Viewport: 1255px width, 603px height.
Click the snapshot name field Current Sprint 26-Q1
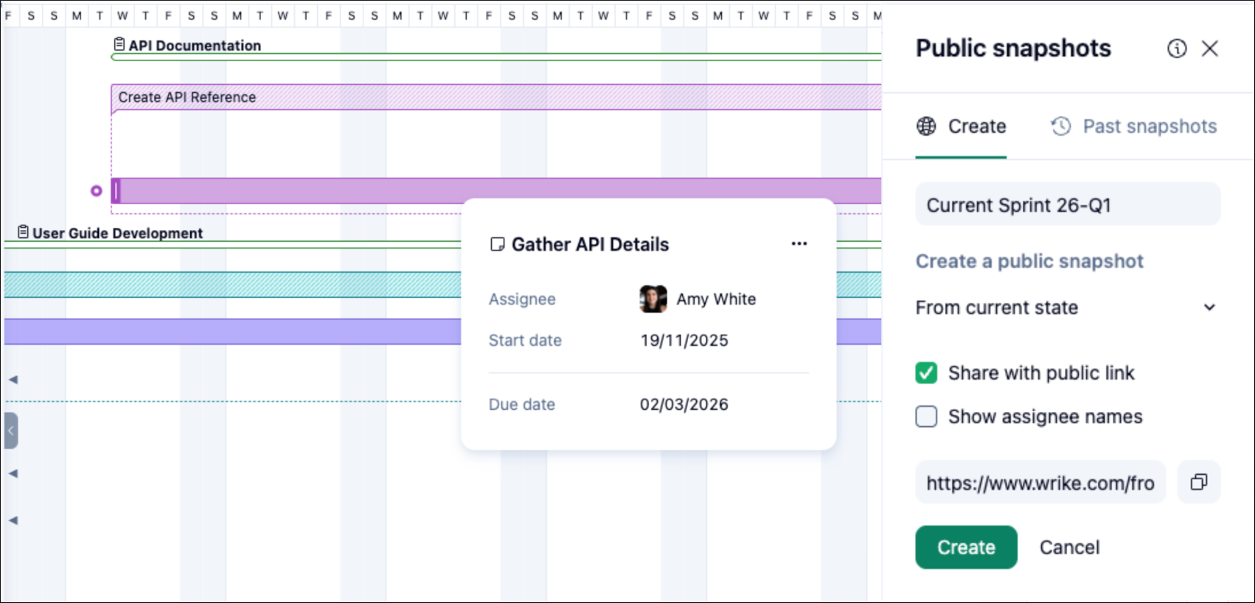pos(1067,205)
